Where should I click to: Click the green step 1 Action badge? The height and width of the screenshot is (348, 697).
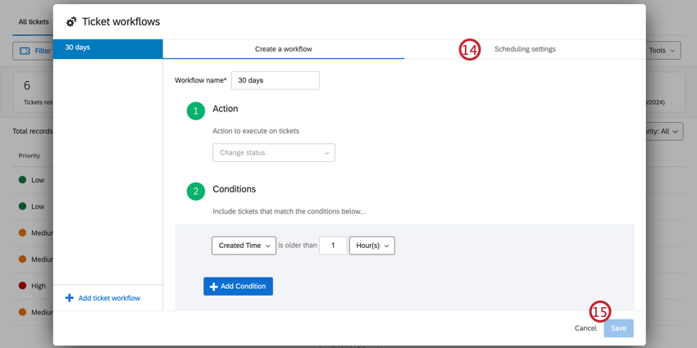click(x=196, y=111)
